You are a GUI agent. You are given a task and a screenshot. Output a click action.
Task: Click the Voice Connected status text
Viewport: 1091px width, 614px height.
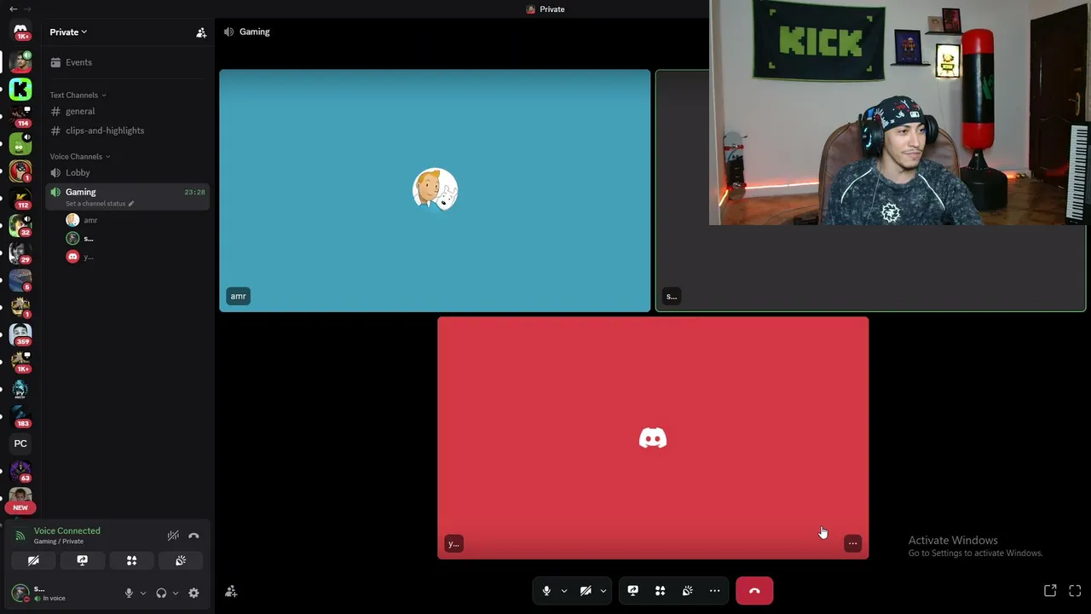(67, 530)
